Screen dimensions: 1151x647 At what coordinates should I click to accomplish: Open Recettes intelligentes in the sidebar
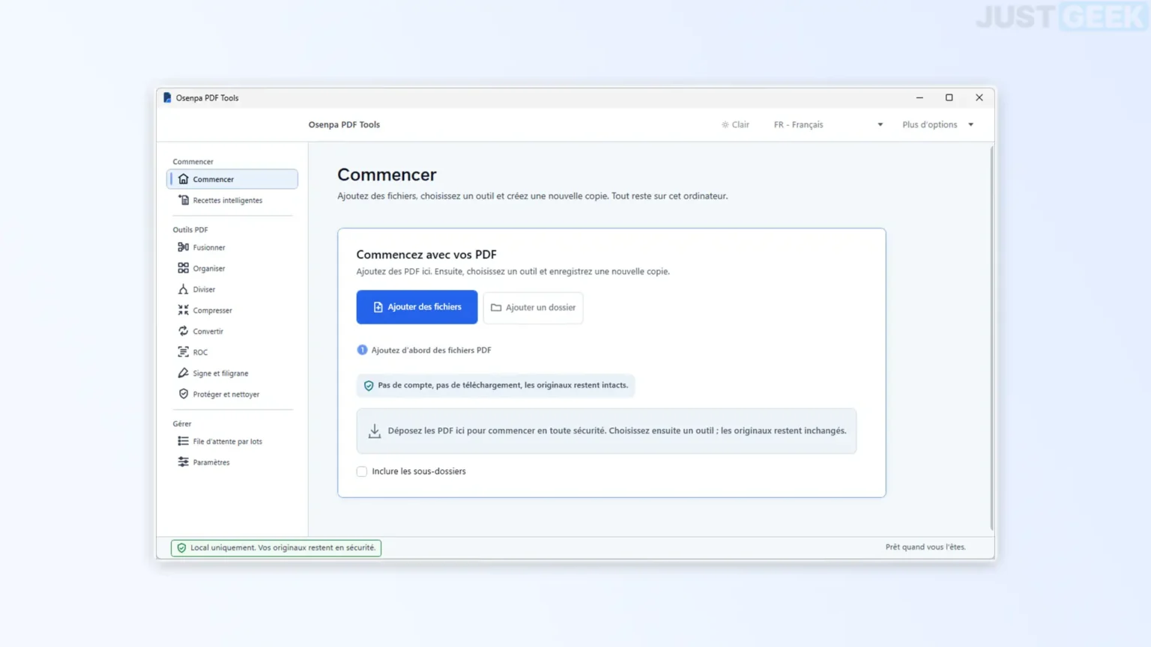click(x=232, y=200)
